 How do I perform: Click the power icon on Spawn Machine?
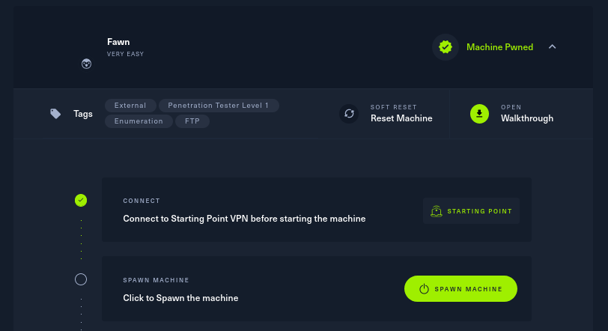click(424, 288)
